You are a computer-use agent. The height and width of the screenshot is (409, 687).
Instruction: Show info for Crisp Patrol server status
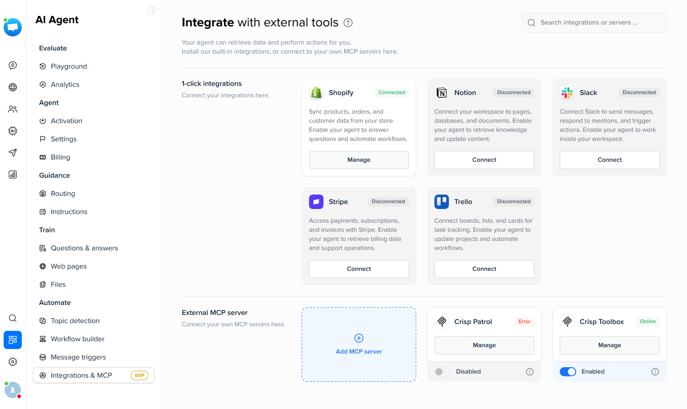pos(530,372)
